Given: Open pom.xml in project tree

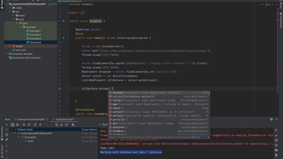Looking at the screenshot, I should tap(19, 50).
